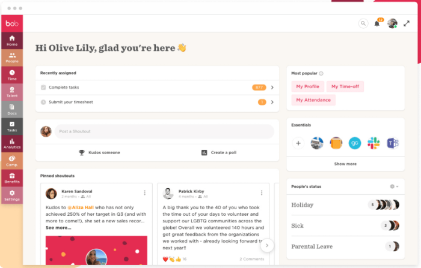Open Karen Sandoval post options menu

pyautogui.click(x=145, y=193)
